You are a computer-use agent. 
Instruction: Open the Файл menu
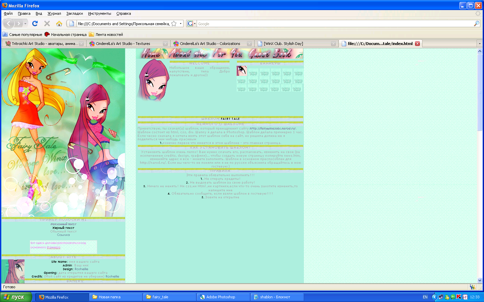[x=8, y=13]
